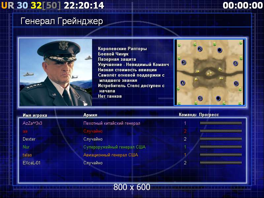264x198 pixels.
Task: Click 'Авиационный генерал США' army text
Action: pos(111,155)
